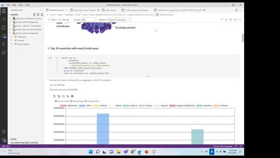This screenshot has height=158, width=280.
Task: Open the notifications bell in status bar
Action: click(241, 146)
